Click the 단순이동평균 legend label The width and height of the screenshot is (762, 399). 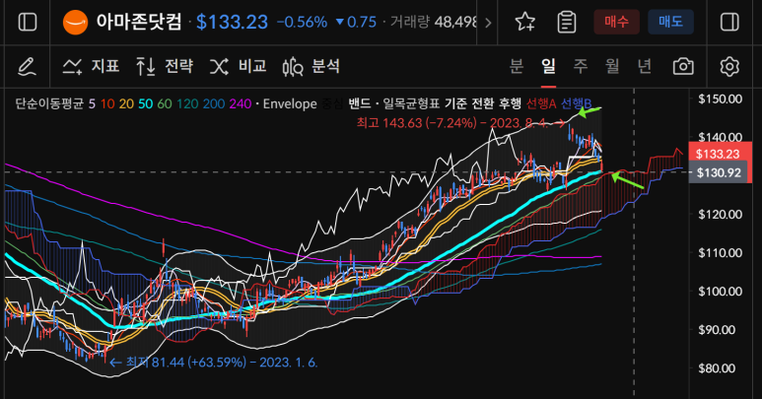(x=49, y=103)
